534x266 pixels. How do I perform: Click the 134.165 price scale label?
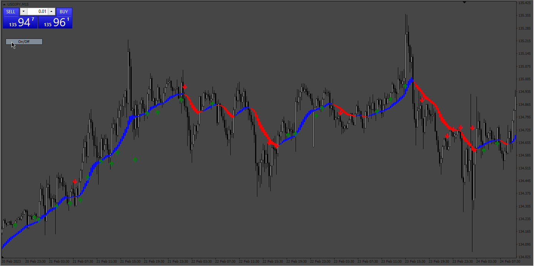(x=524, y=232)
